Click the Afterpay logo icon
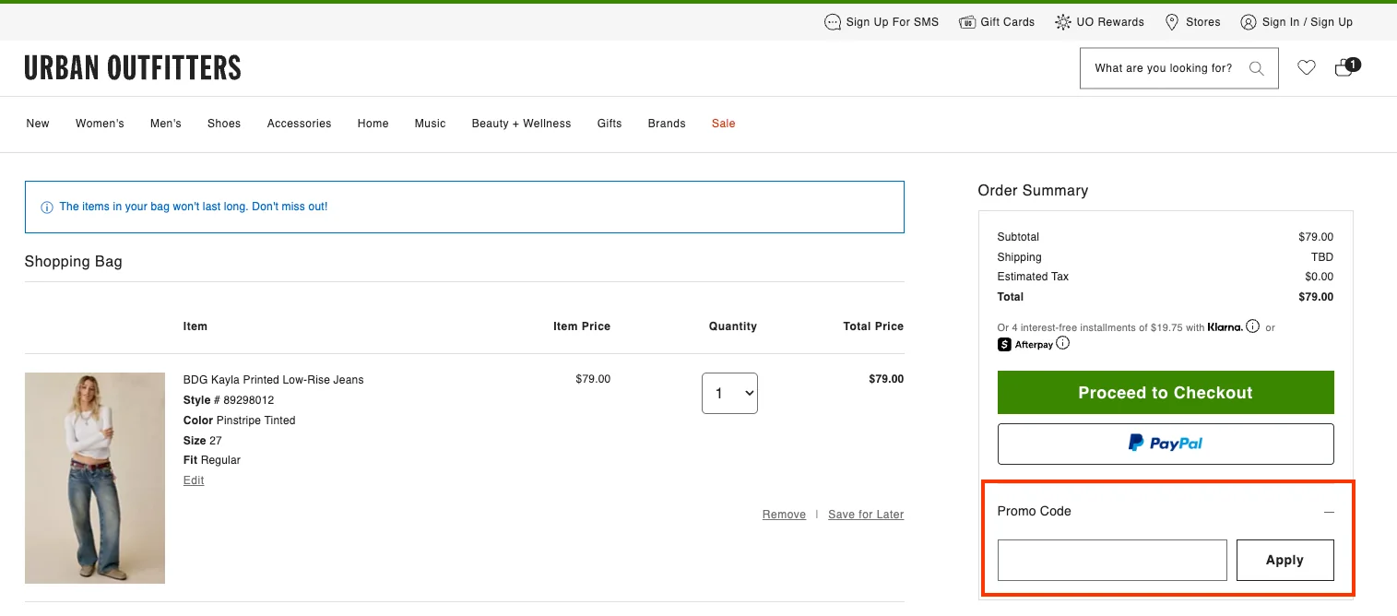This screenshot has width=1397, height=616. 1004,345
